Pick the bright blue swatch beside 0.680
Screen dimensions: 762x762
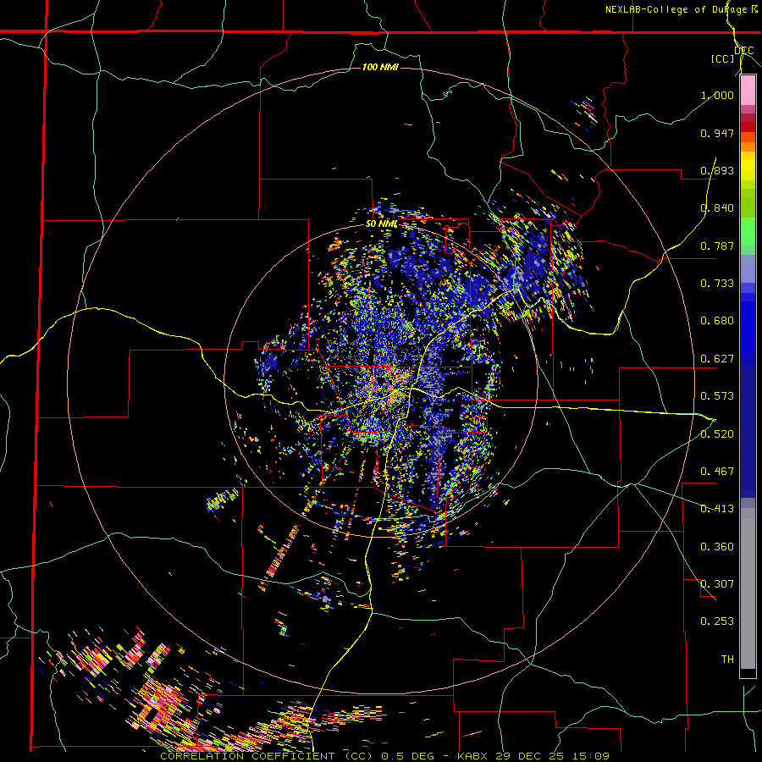pyautogui.click(x=748, y=330)
